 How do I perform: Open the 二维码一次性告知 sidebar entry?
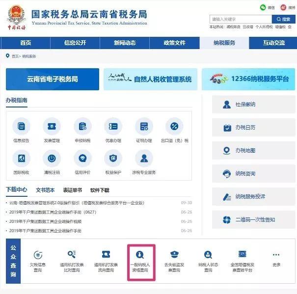click(253, 220)
